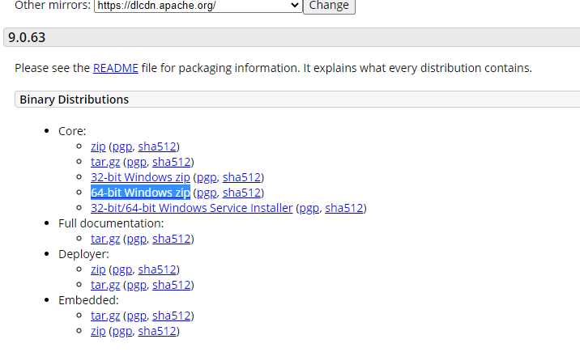Download the Deployer zip
The width and height of the screenshot is (580, 352).
[x=98, y=269]
